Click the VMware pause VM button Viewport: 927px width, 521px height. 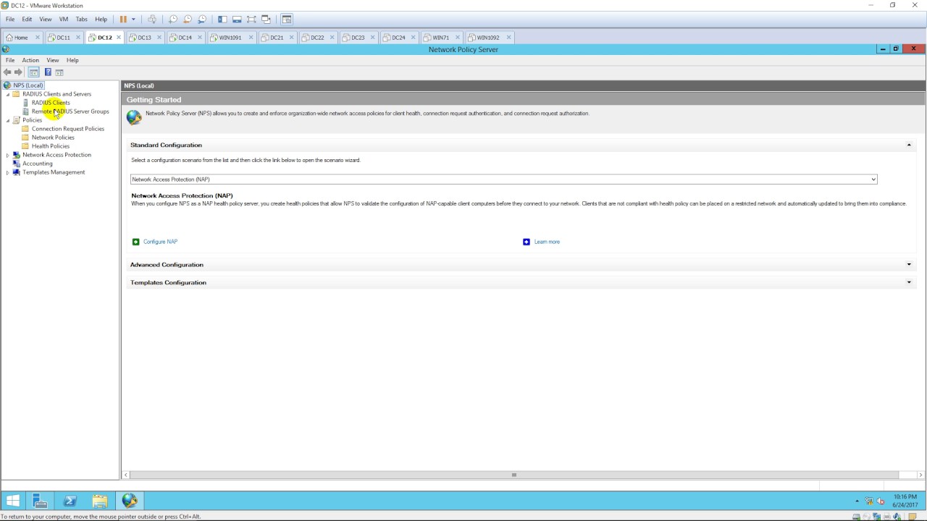coord(123,20)
